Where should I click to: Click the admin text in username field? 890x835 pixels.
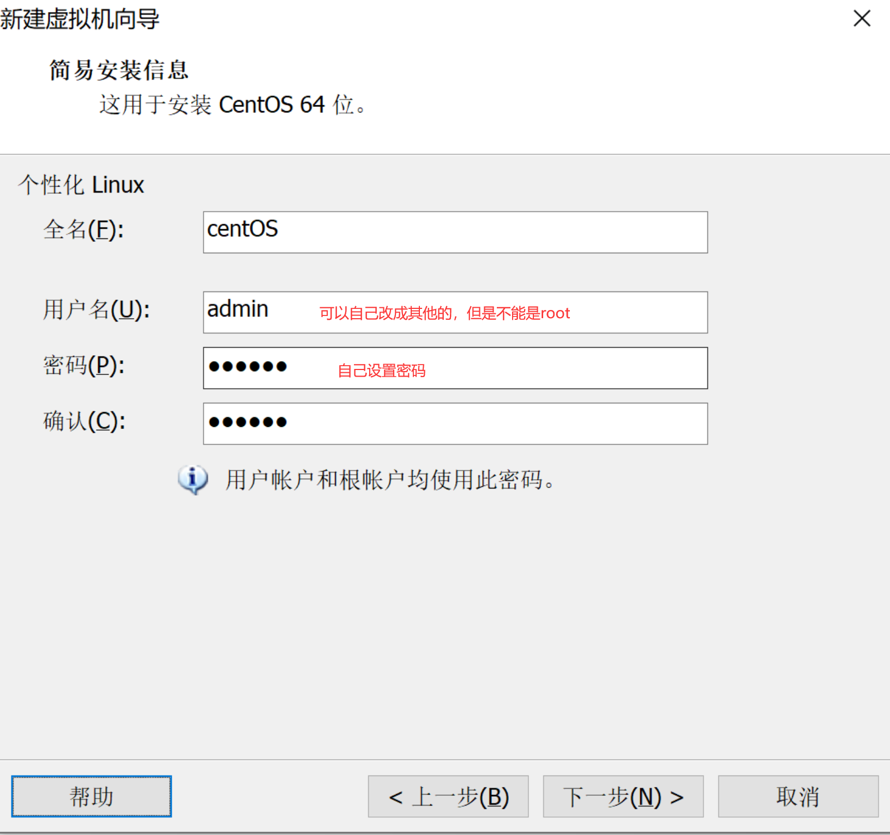(x=237, y=309)
